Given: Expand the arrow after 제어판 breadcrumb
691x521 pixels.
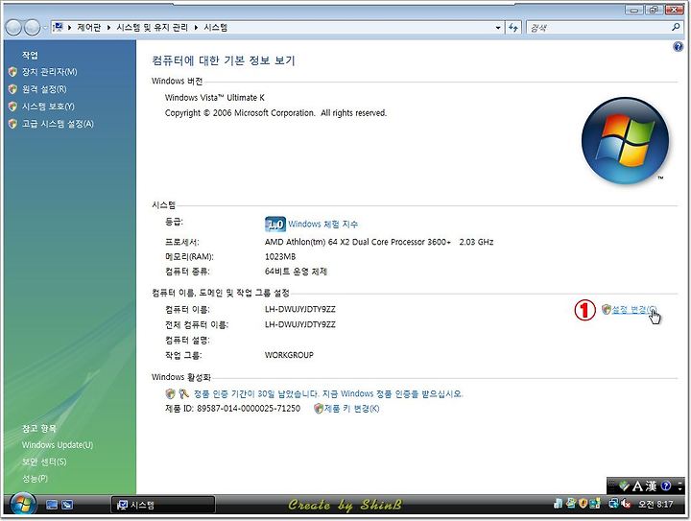Looking at the screenshot, I should coord(108,27).
